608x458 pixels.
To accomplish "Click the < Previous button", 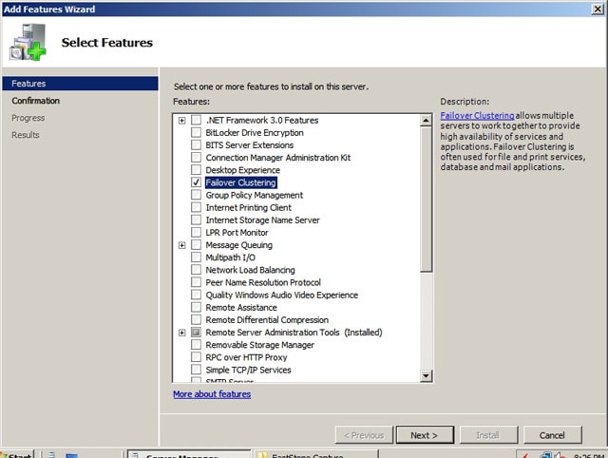I will [x=364, y=435].
